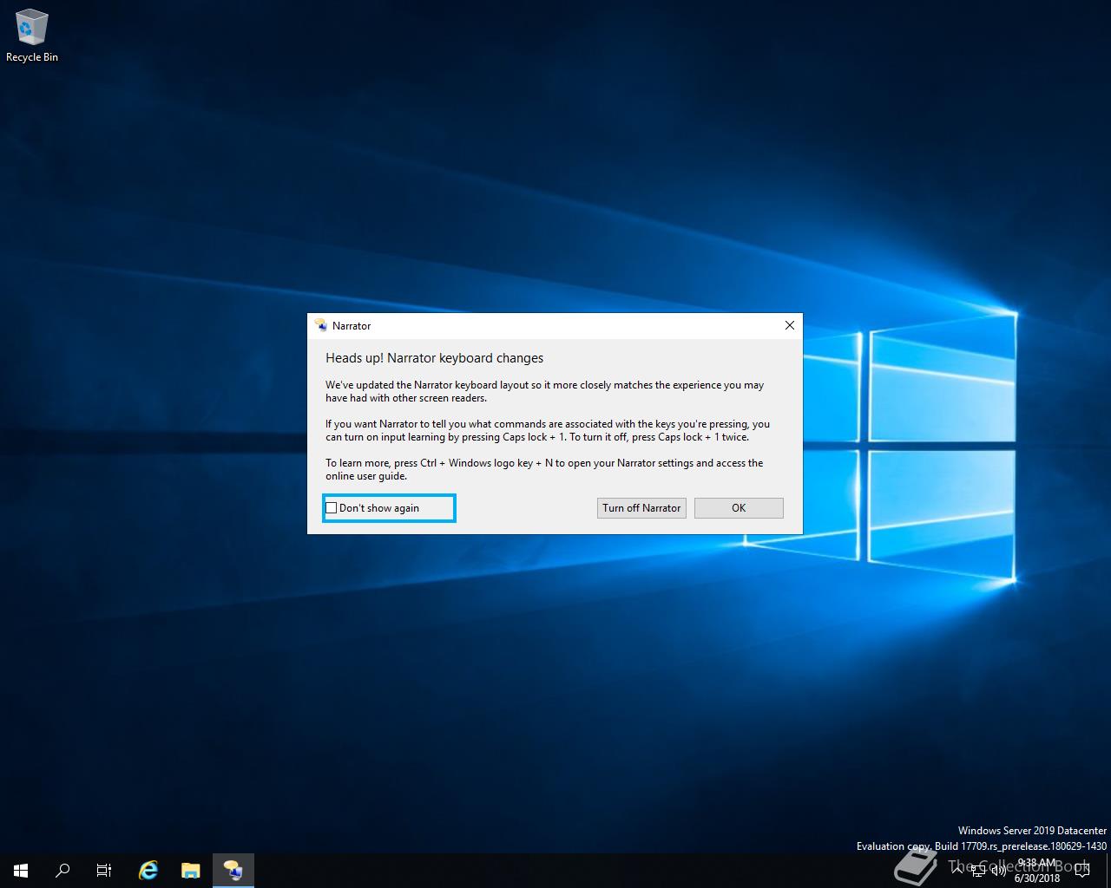Open the taskbar search magnifier
This screenshot has height=888, width=1111.
[62, 871]
